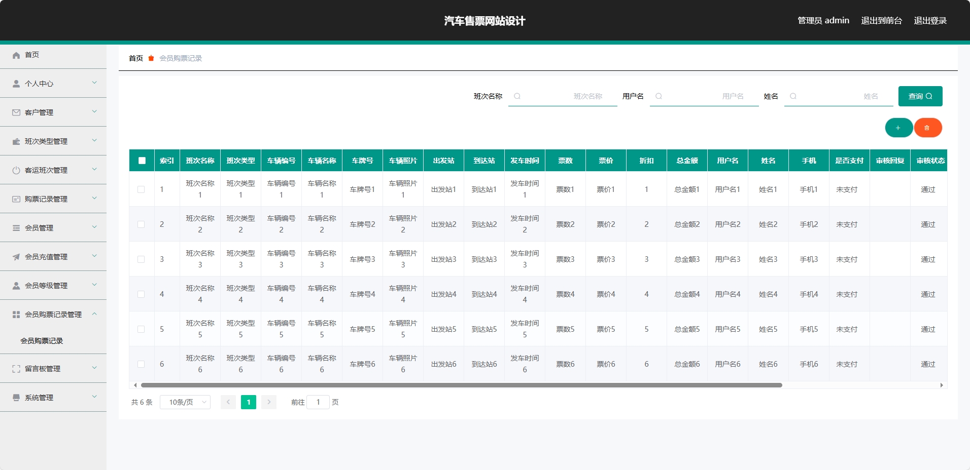Check the checkbox for row 6
The width and height of the screenshot is (970, 470).
(x=142, y=364)
